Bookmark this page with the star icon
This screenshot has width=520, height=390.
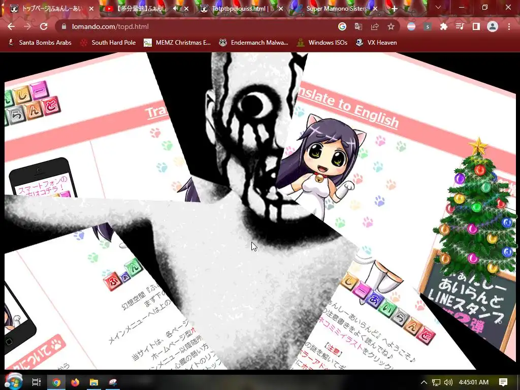click(391, 26)
